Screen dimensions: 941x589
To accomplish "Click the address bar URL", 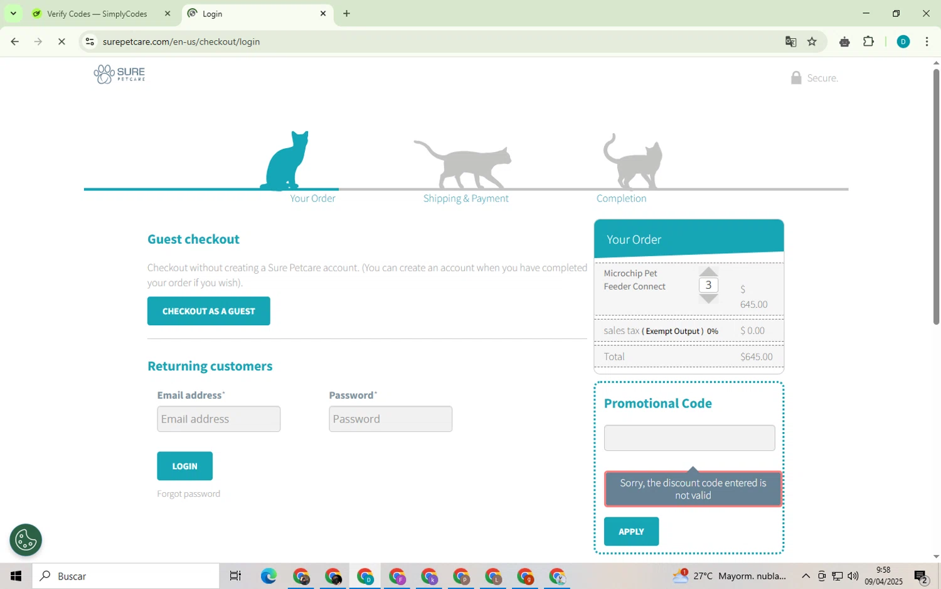I will [x=181, y=41].
